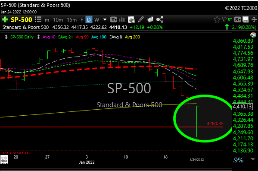Open the chart template 'T' dropdown
This screenshot has height=171, width=258.
pyautogui.click(x=113, y=19)
